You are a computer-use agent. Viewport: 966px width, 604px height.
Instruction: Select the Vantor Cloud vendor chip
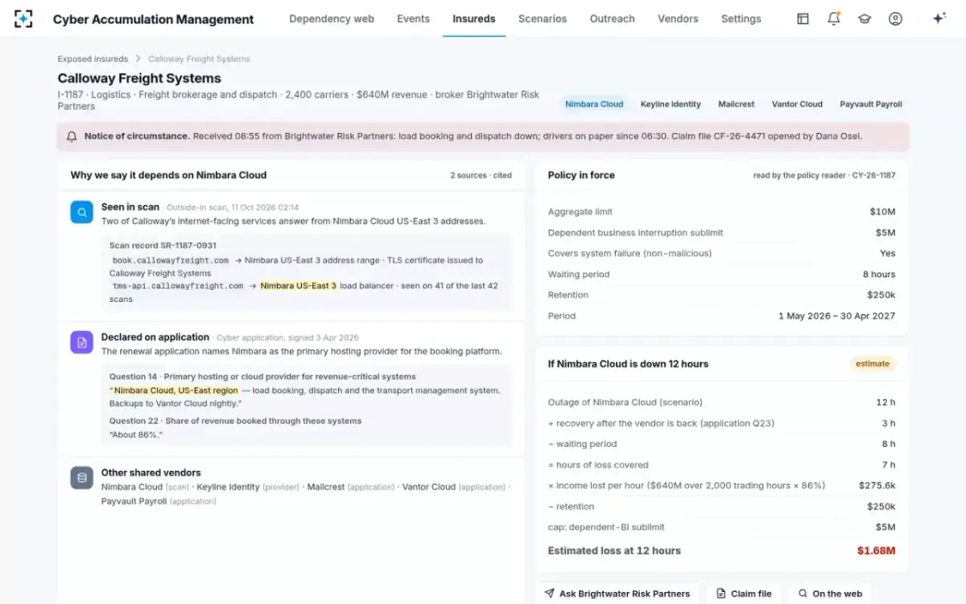(797, 104)
